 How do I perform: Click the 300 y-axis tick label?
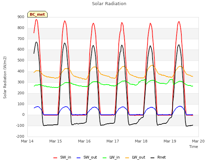coord(21,82)
